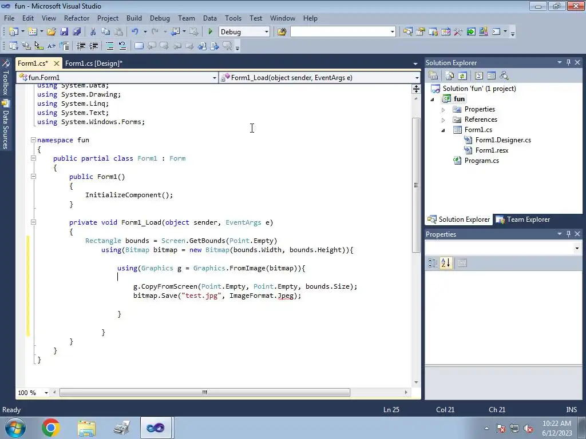The height and width of the screenshot is (439, 586).
Task: Click the Copy icon in the toolbar
Action: tap(106, 32)
